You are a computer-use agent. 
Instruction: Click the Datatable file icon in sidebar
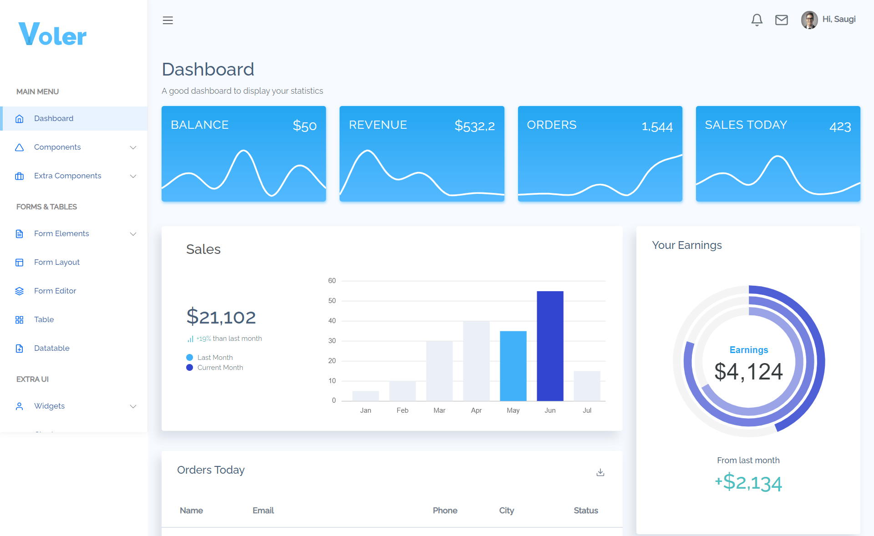(x=19, y=348)
